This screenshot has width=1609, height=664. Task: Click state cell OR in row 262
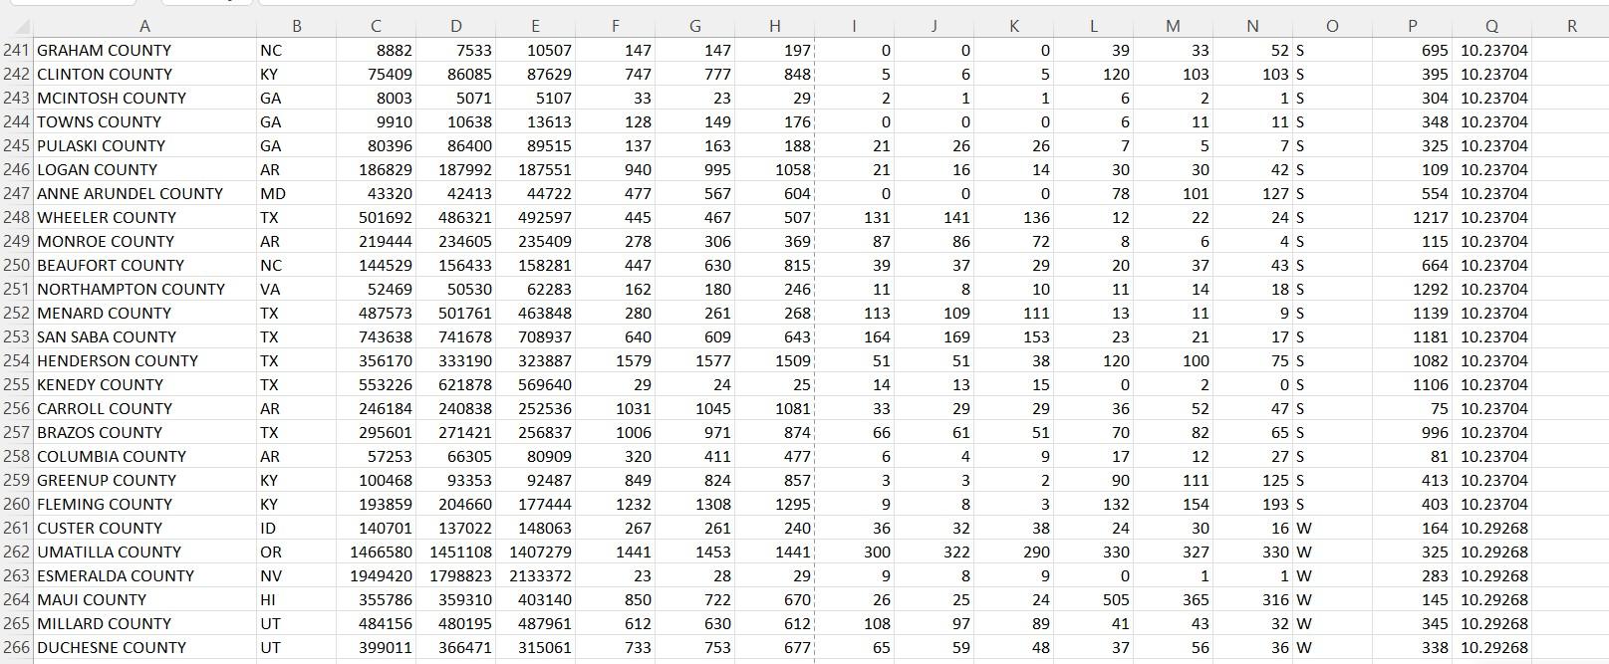[296, 552]
